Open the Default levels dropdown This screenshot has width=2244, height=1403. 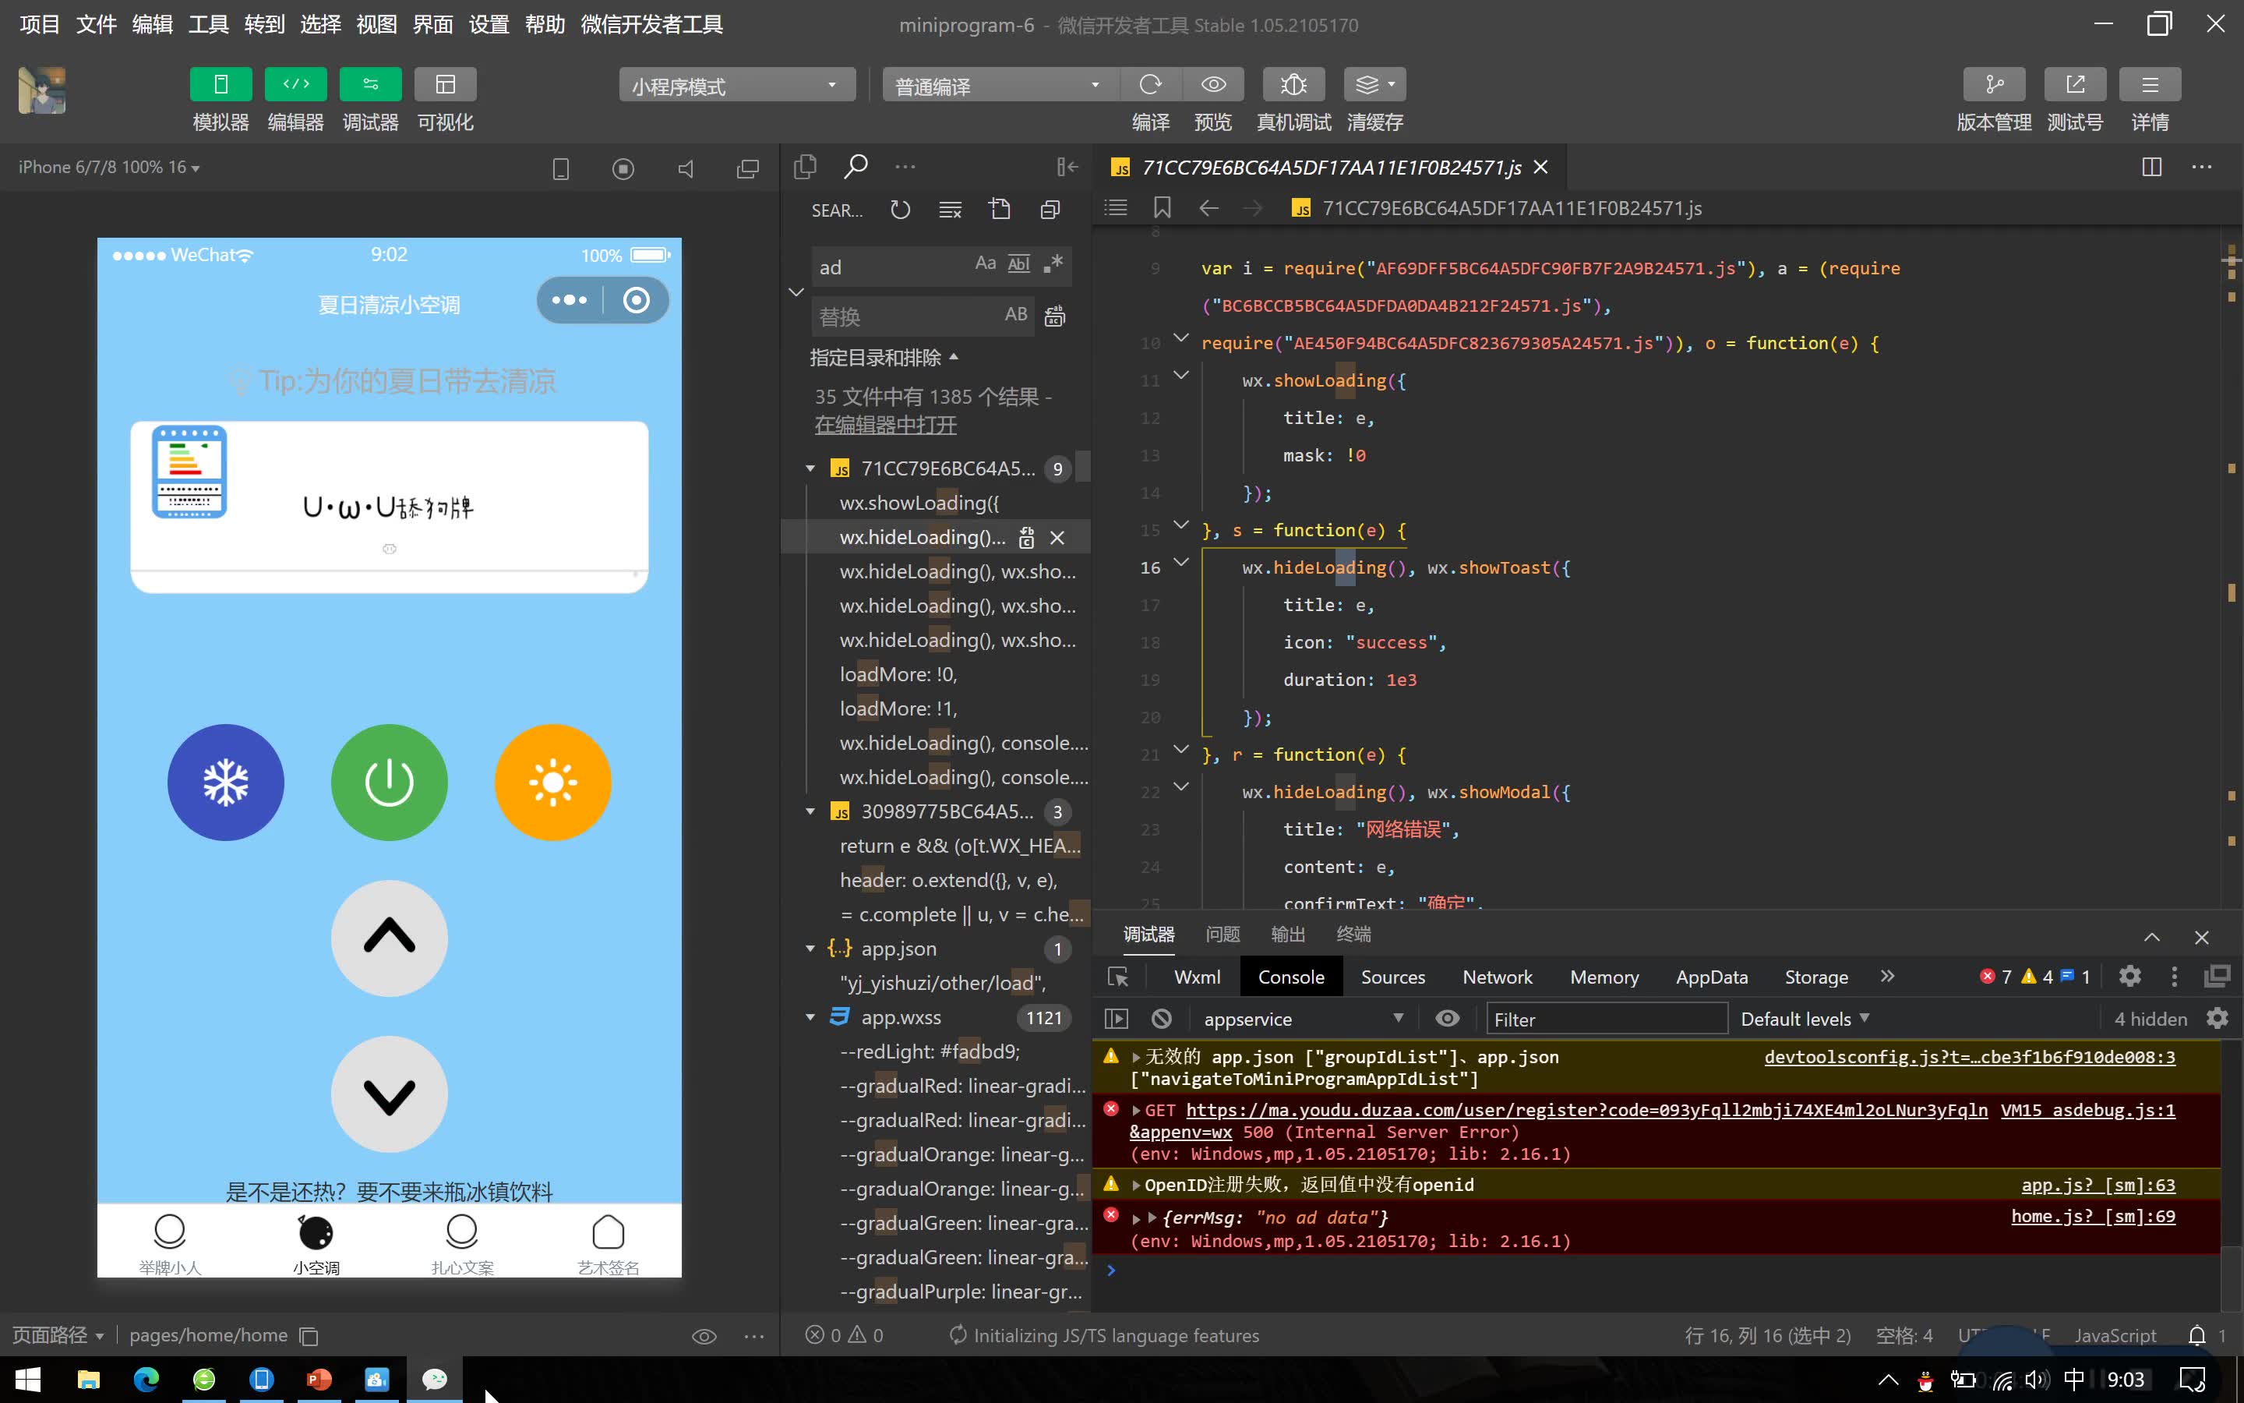[x=1804, y=1019]
